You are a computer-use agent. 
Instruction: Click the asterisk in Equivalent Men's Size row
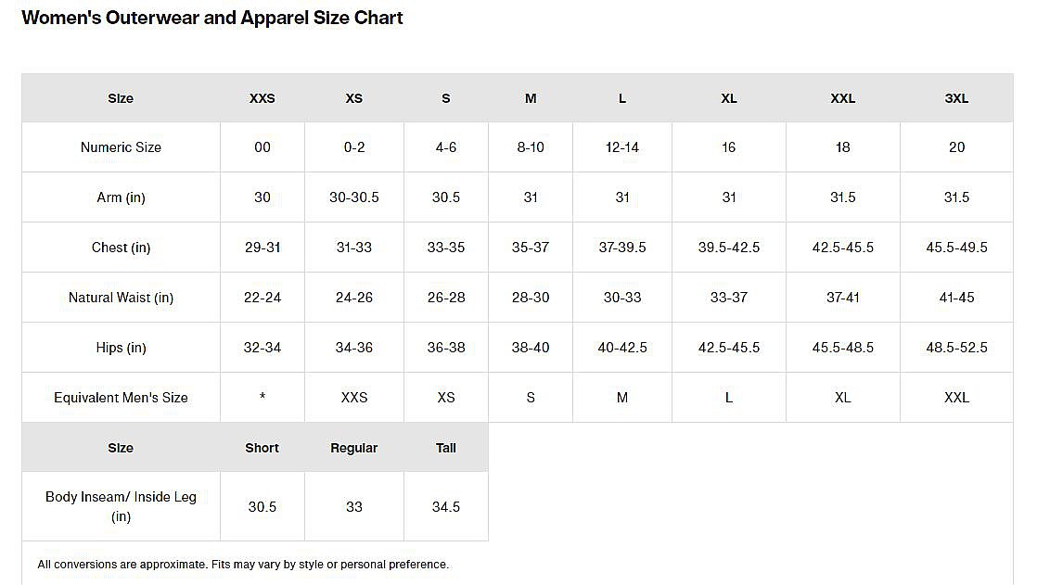coord(262,398)
